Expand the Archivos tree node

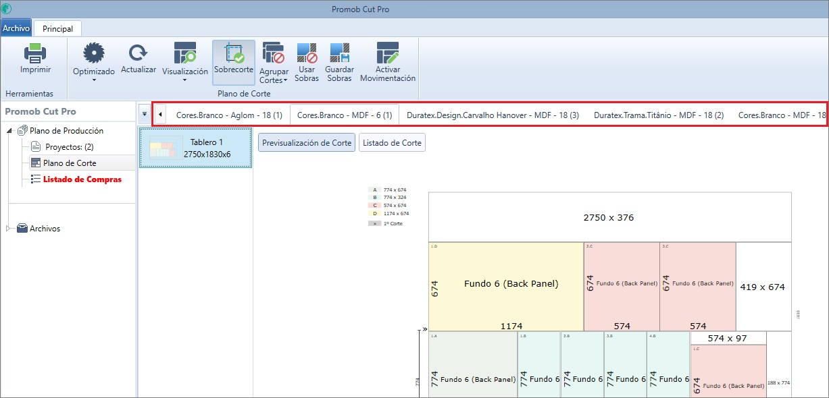9,229
